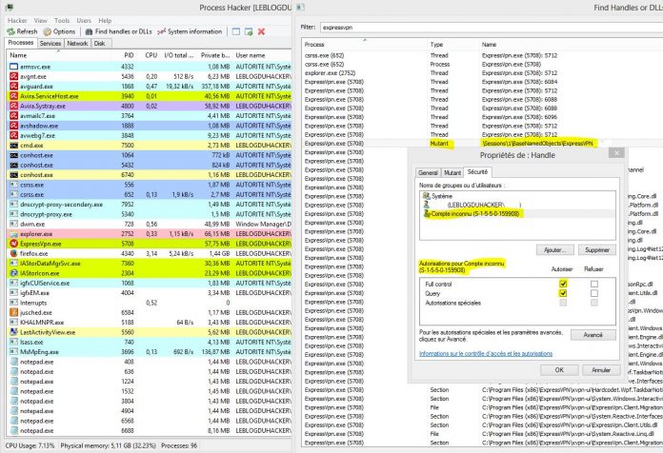Toggle Full control Autoriser checkbox

pos(563,284)
